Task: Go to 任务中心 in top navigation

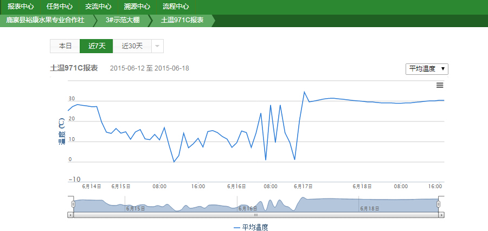Action: [60, 7]
